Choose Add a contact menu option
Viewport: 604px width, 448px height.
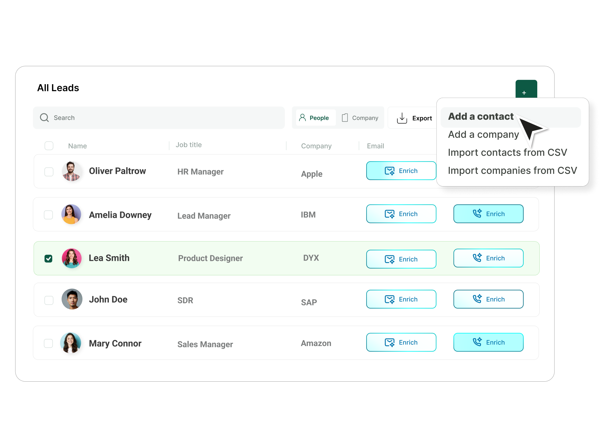point(480,116)
